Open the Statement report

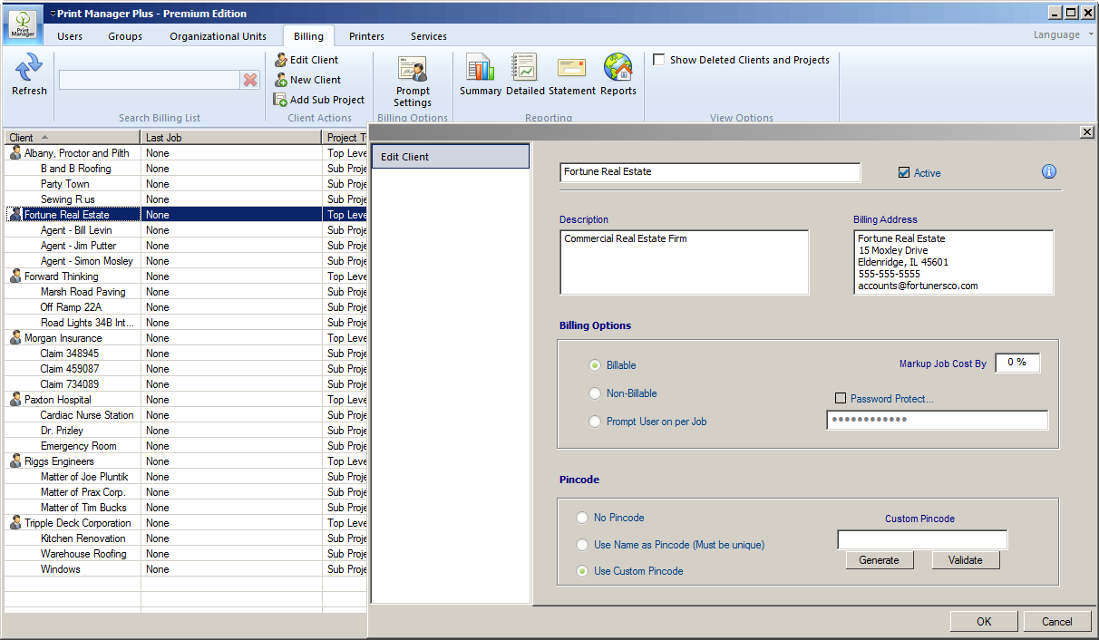(572, 74)
